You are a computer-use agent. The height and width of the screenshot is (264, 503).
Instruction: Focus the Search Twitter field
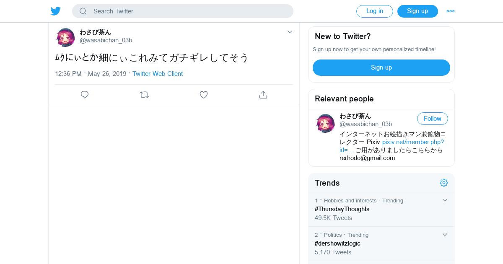click(x=189, y=11)
